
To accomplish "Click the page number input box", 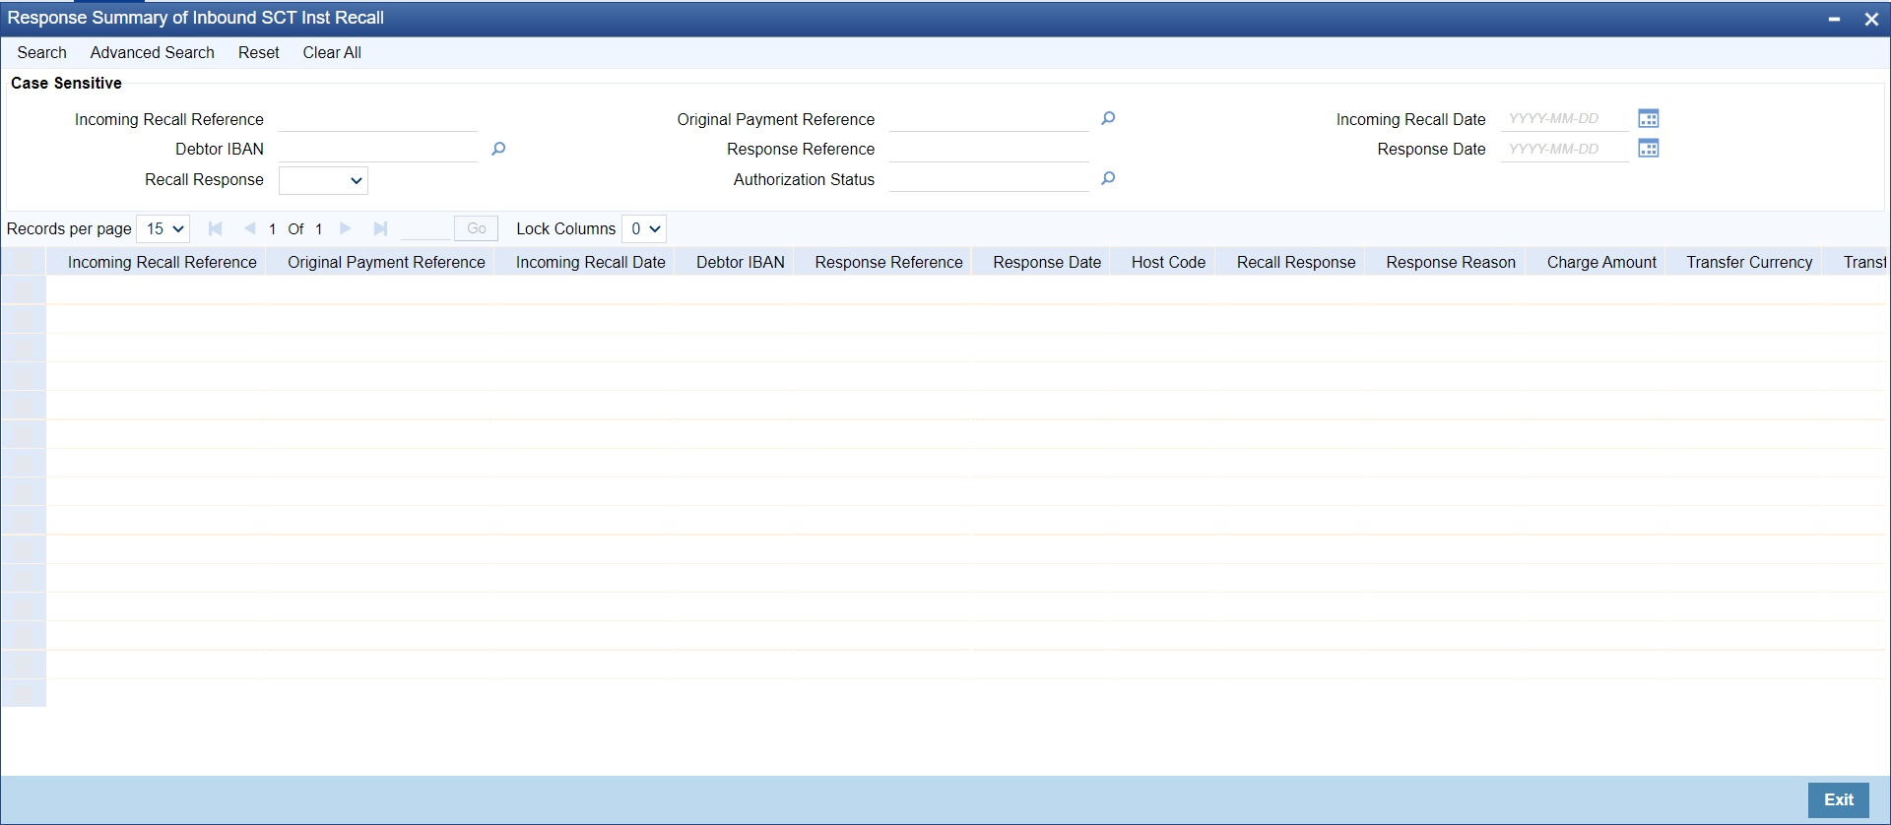I will (x=425, y=228).
